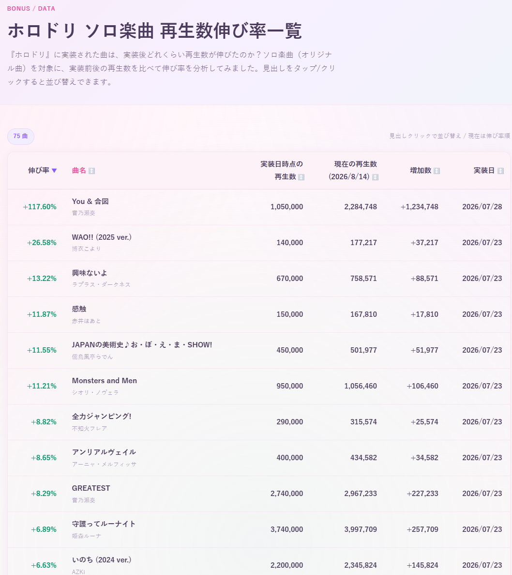Click the page heading ホロドリ ソロ楽曲 再生数伸び率一覧
This screenshot has width=512, height=575.
point(154,31)
